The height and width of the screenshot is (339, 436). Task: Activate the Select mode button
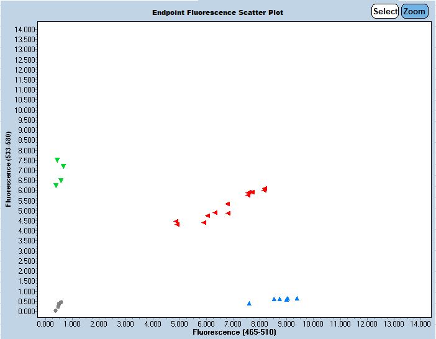pos(385,11)
